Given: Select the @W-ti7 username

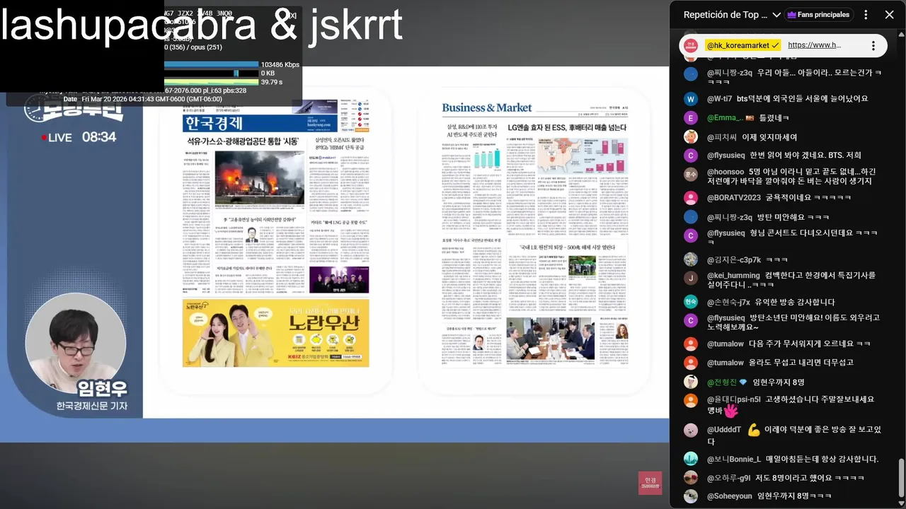Looking at the screenshot, I should (x=720, y=99).
